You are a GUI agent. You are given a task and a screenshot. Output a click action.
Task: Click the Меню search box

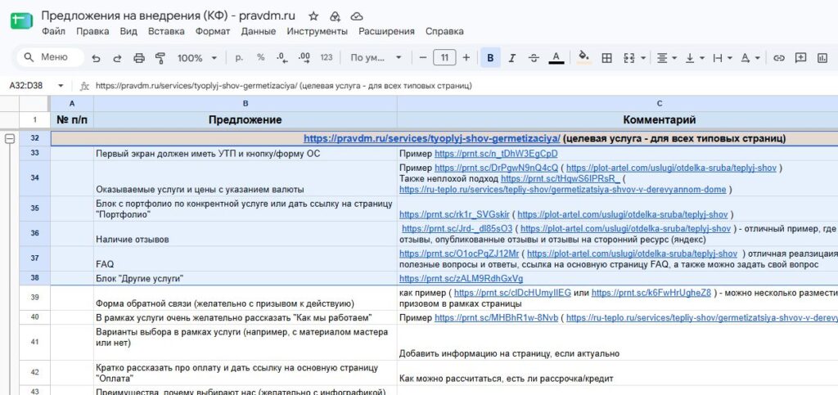point(50,57)
